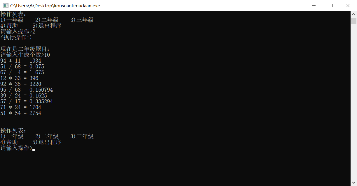Click the title text kousuantimudaan.exe path

pos(55,6)
